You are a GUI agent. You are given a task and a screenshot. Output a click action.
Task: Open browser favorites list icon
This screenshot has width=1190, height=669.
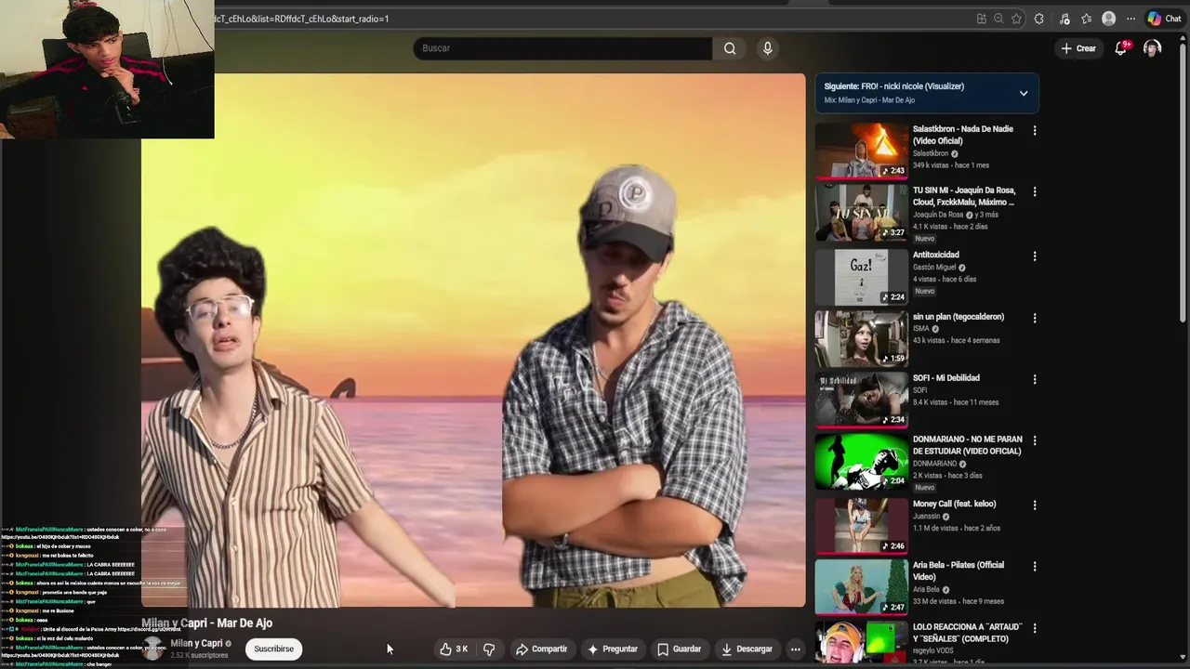[x=1086, y=19]
